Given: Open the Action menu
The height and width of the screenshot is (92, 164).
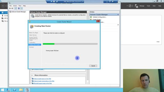Looking at the screenshot, I should 15,6.
